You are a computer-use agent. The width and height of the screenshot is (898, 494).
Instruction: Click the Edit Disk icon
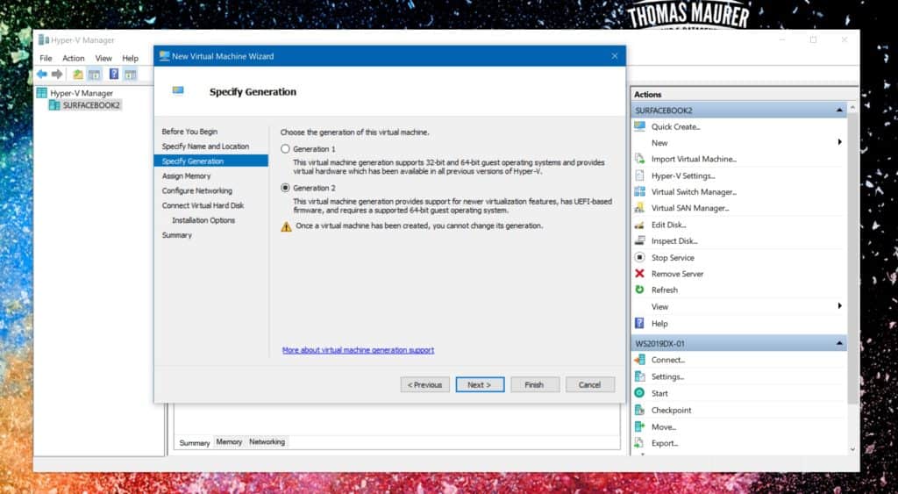pyautogui.click(x=639, y=225)
